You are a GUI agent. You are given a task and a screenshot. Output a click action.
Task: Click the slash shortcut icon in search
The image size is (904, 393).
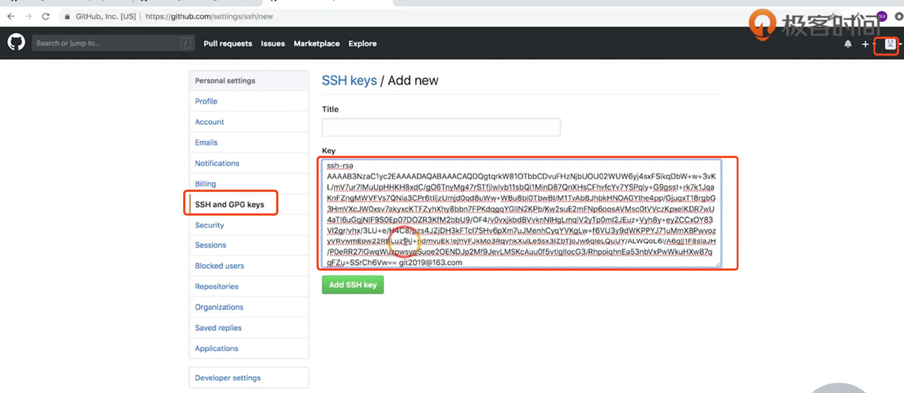click(x=185, y=43)
